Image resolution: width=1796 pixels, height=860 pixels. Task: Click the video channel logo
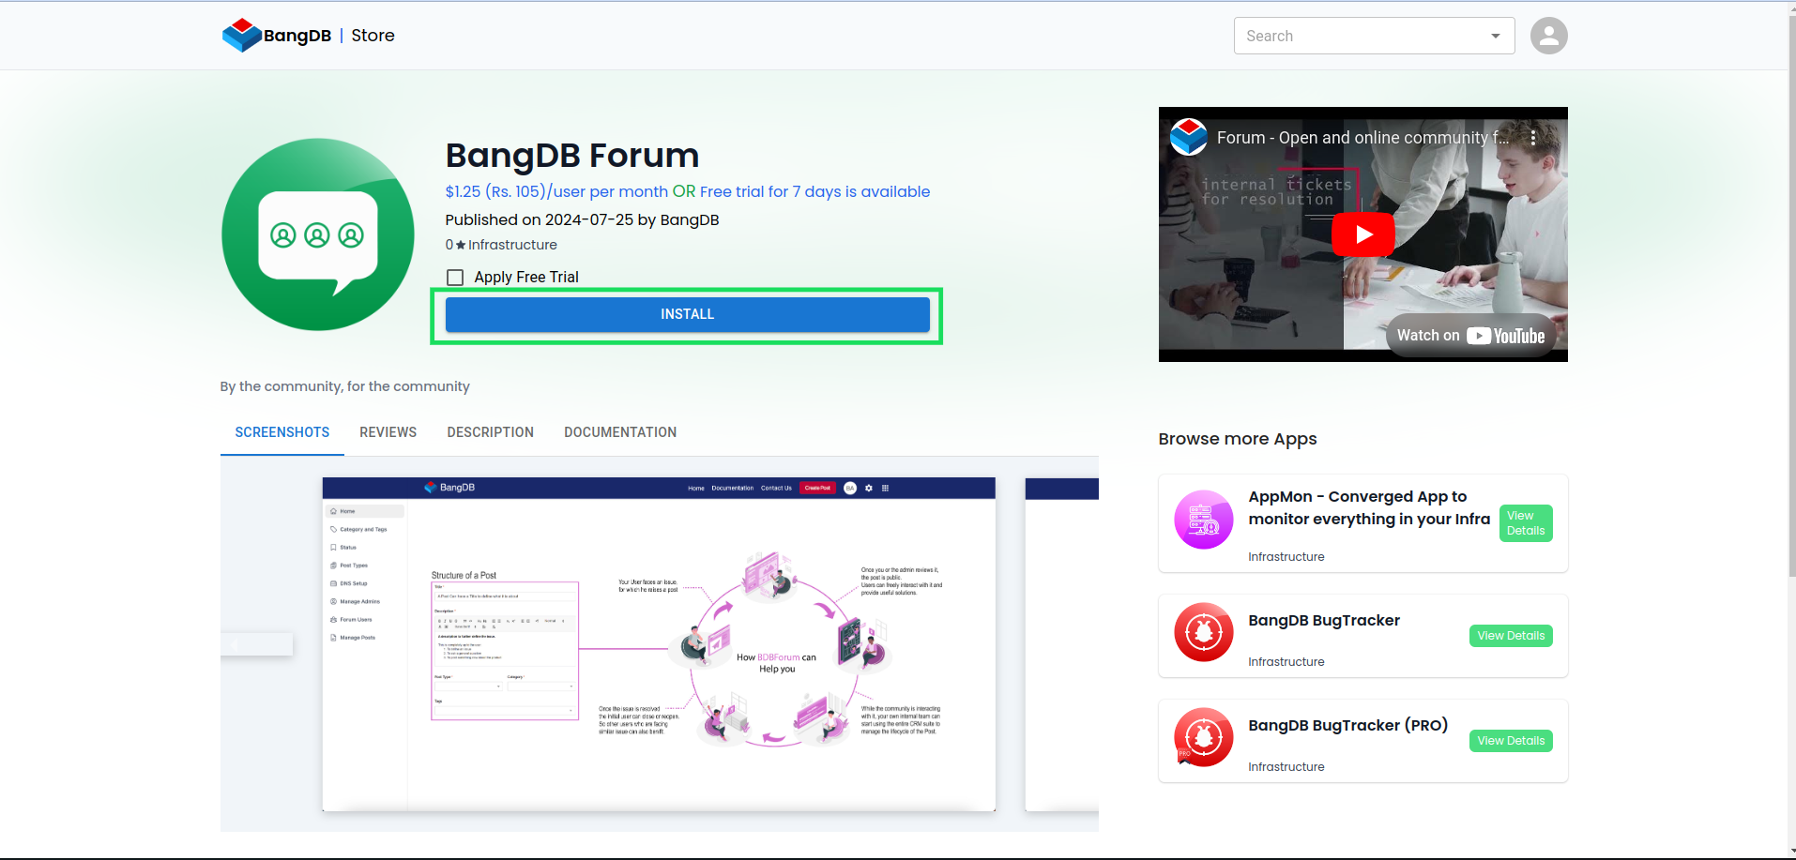coord(1188,138)
